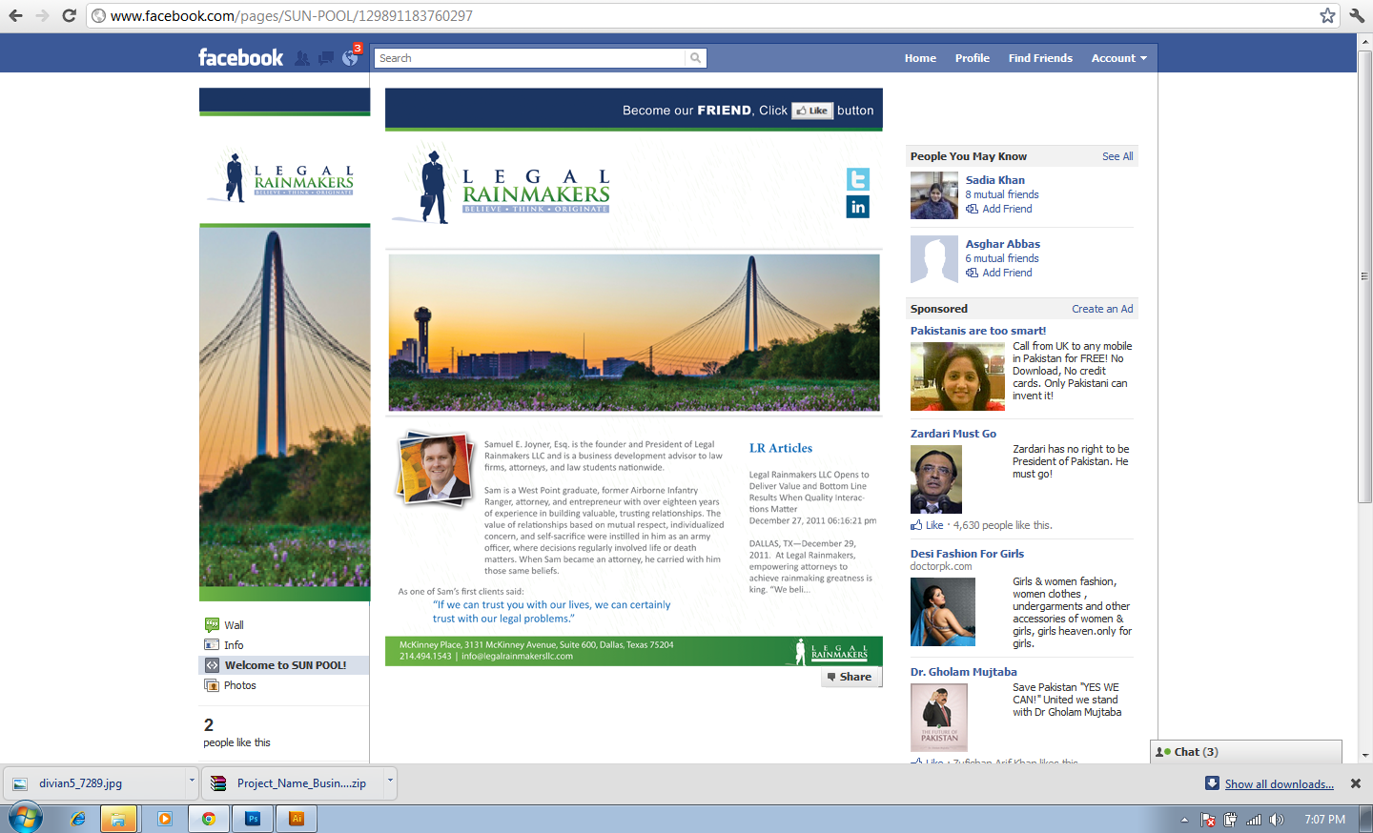Screen dimensions: 1373x833
Task: Click Add Friend for Sadia Khan
Action: click(x=1007, y=209)
